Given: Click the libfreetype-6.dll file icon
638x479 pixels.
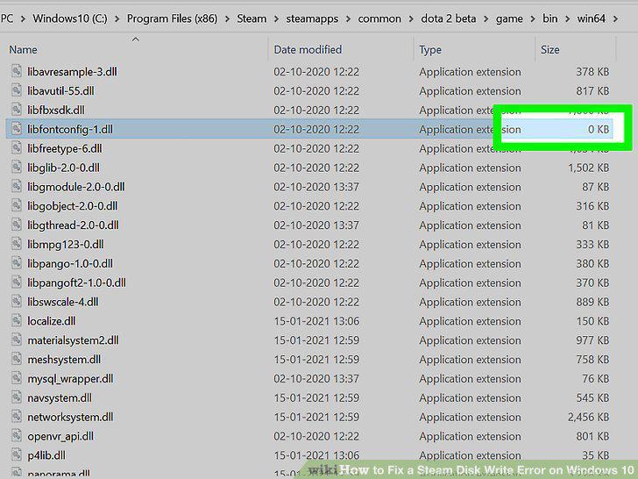Looking at the screenshot, I should pos(17,148).
